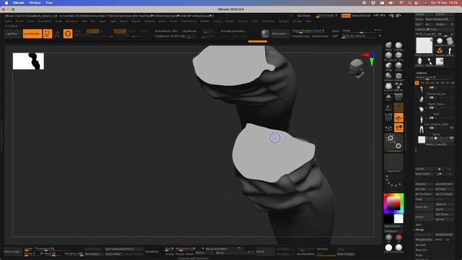Toggle the orange Local symmetry icon
This screenshot has height=260, width=462.
tap(398, 128)
